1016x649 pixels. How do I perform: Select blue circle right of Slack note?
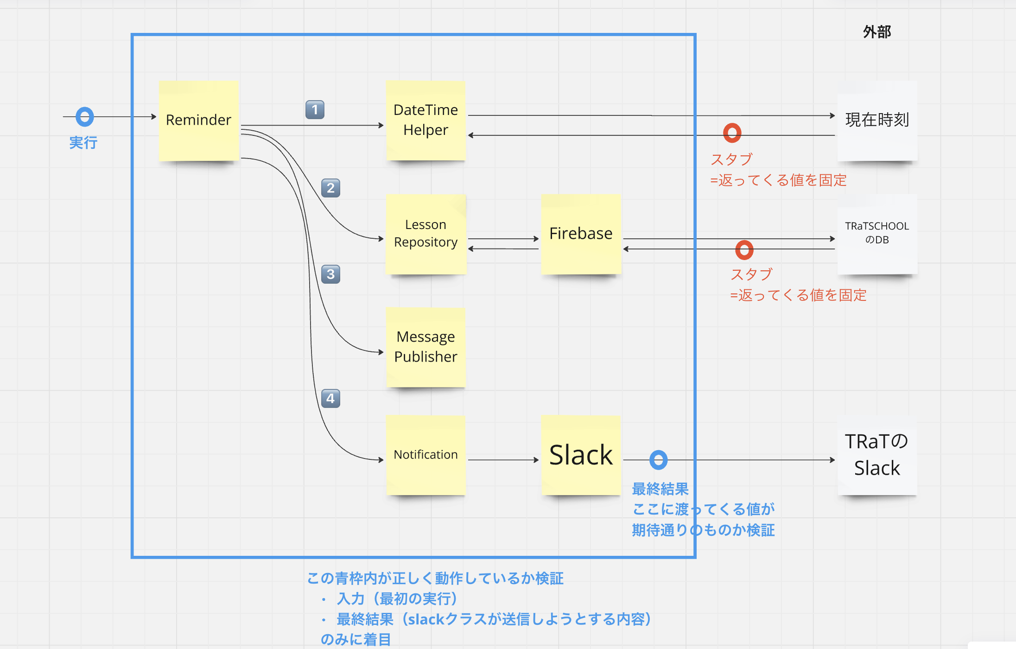pyautogui.click(x=658, y=460)
